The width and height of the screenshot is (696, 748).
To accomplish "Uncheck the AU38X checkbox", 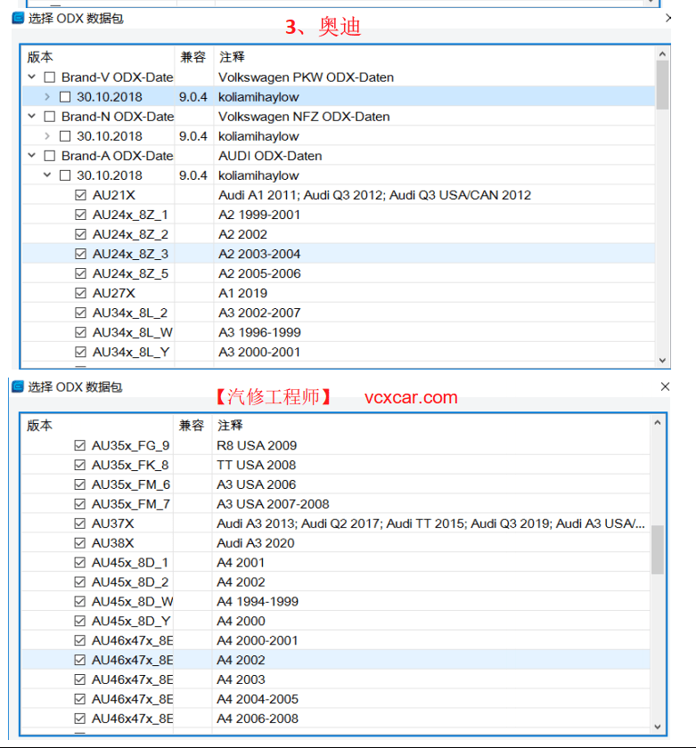I will pyautogui.click(x=79, y=543).
